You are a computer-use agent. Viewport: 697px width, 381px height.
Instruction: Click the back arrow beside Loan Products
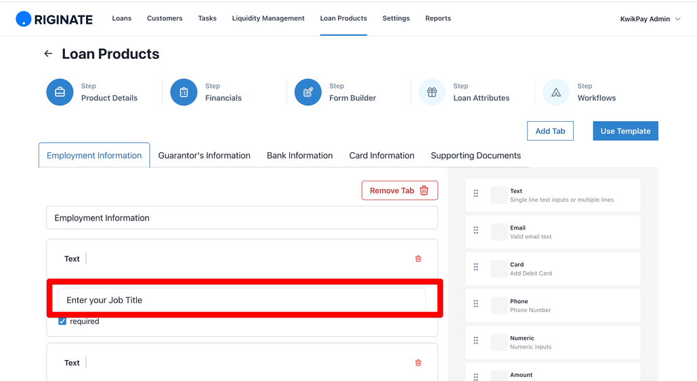[48, 53]
